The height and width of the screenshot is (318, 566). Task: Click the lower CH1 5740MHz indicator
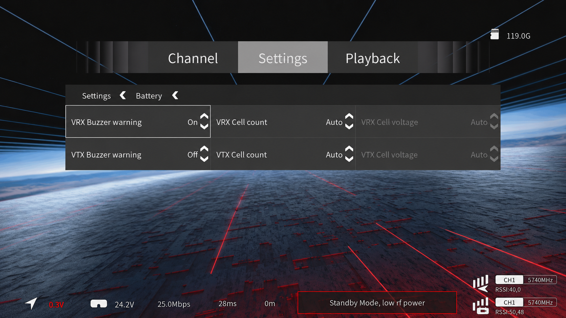point(526,302)
